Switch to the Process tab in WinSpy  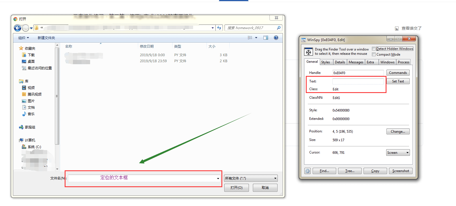click(x=404, y=62)
